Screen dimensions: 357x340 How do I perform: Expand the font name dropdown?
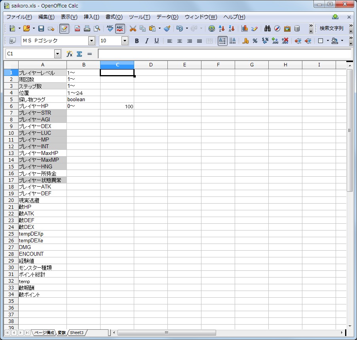[92, 41]
